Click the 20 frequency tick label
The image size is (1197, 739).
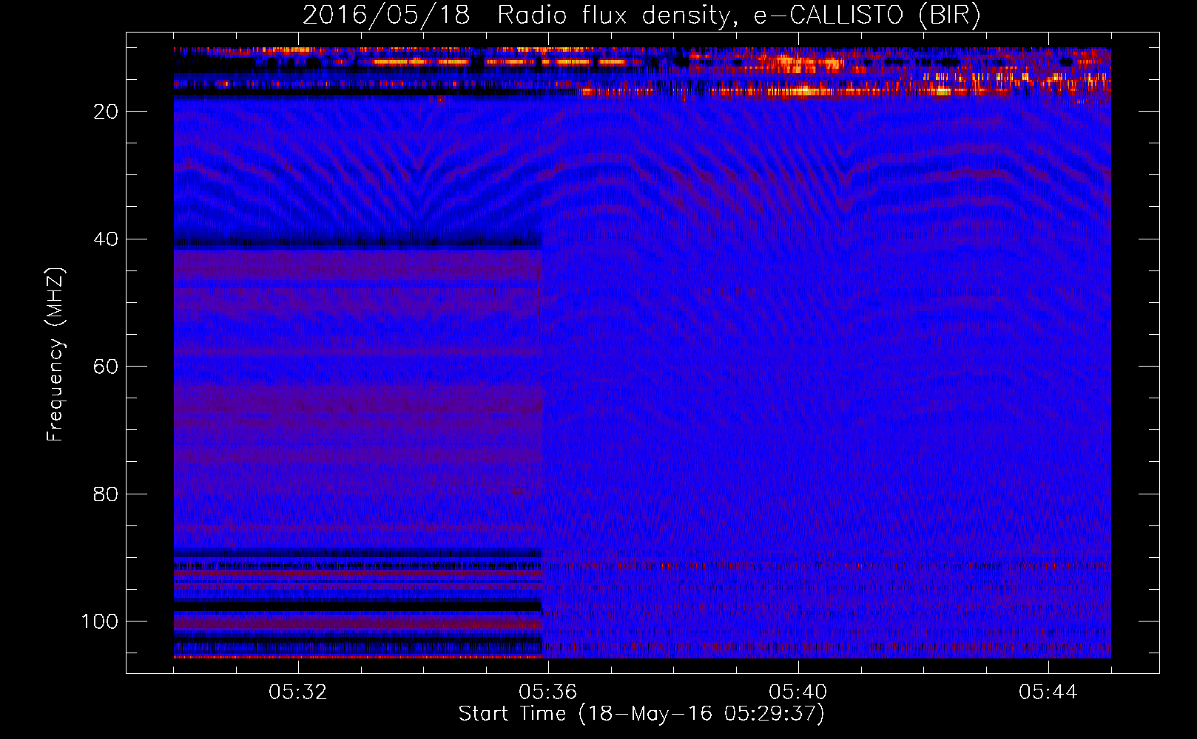(x=107, y=112)
